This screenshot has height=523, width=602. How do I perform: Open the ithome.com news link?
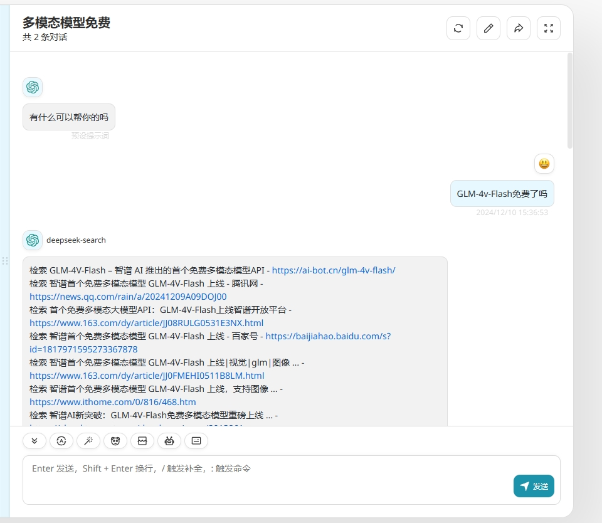(112, 401)
